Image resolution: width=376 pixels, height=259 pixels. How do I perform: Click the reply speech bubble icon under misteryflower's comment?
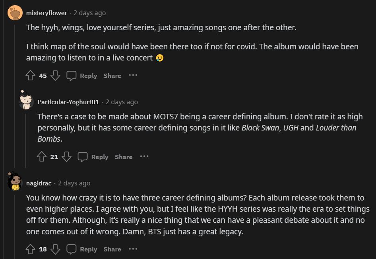tap(71, 76)
